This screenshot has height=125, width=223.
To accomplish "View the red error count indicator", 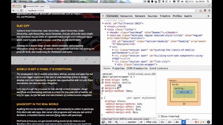I will point(197,122).
